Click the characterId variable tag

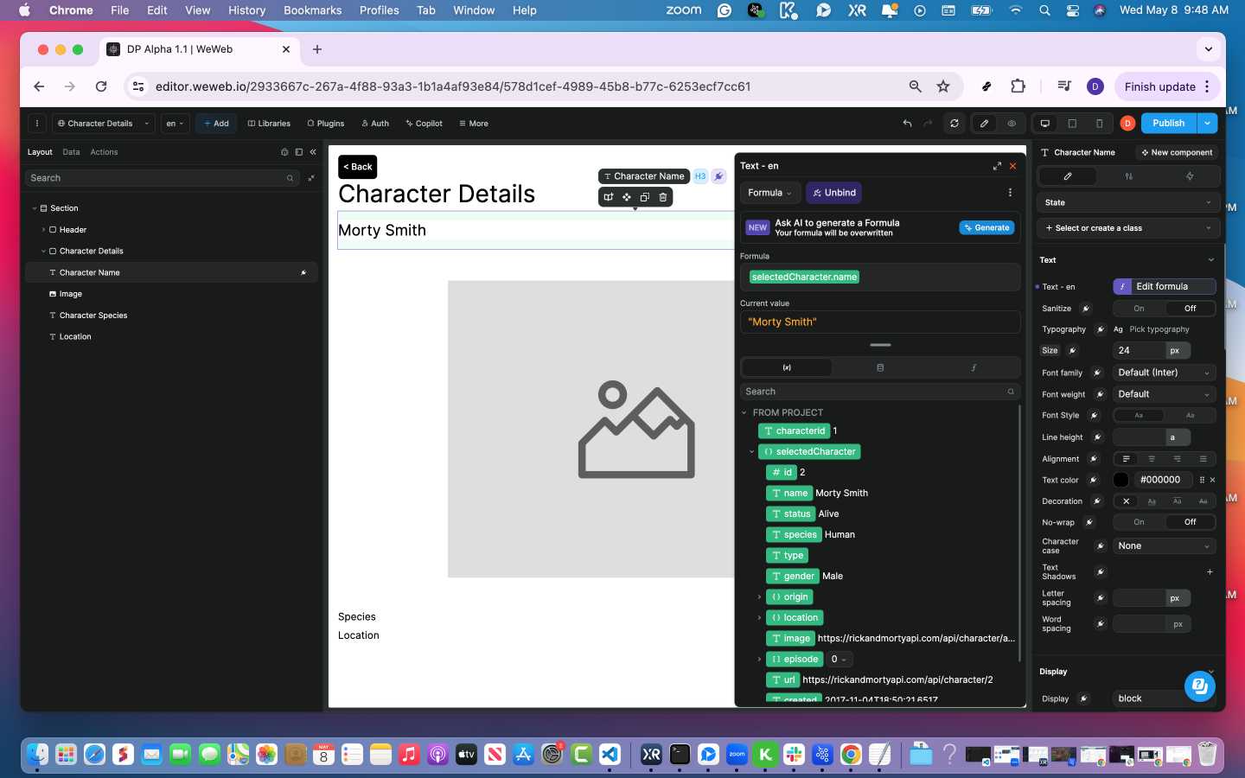tap(795, 430)
